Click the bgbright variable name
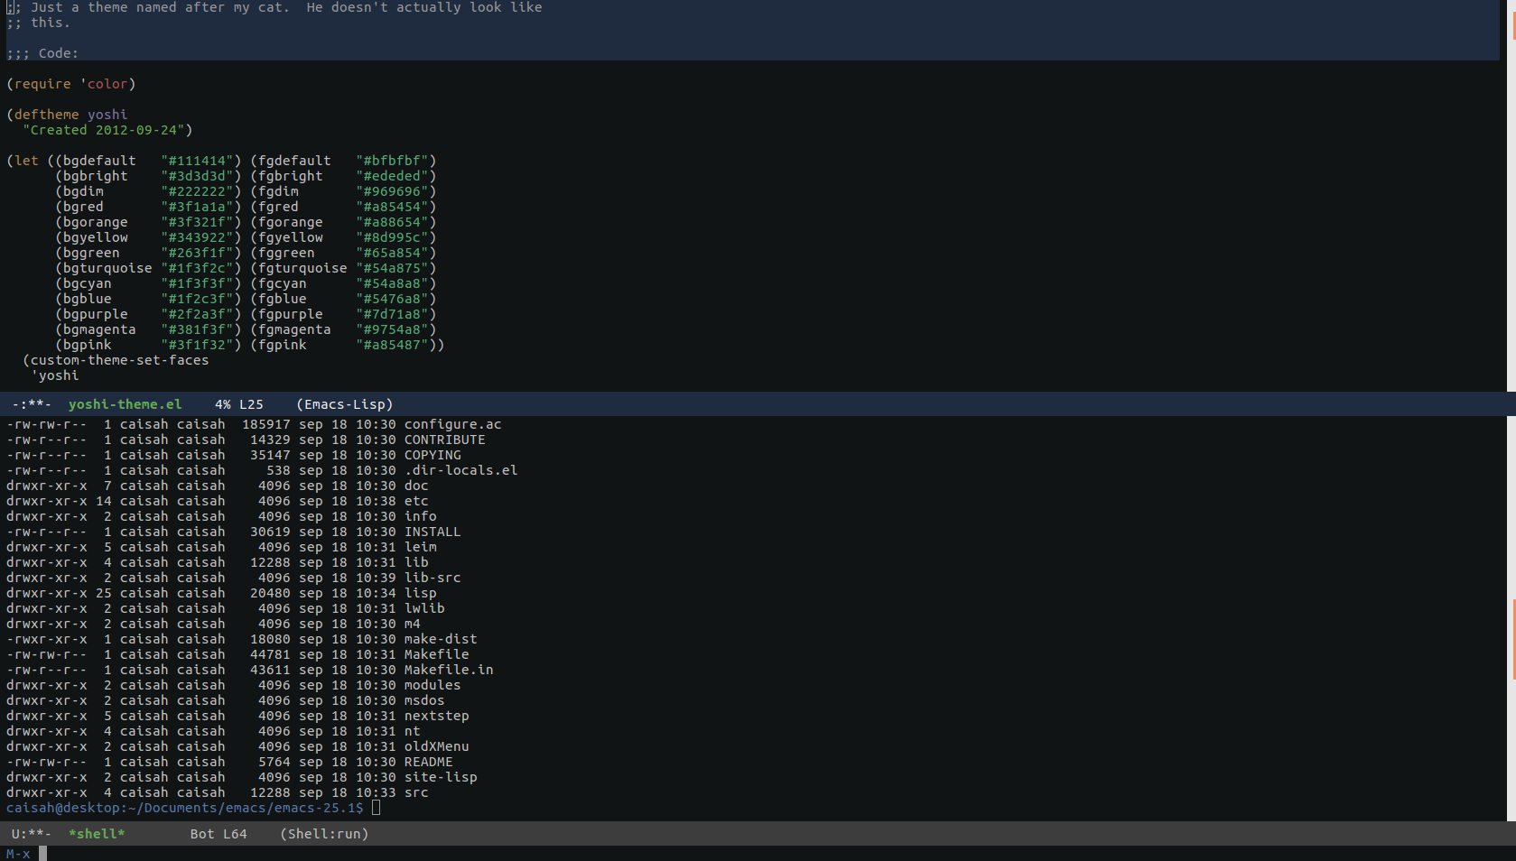The height and width of the screenshot is (861, 1516). (95, 176)
